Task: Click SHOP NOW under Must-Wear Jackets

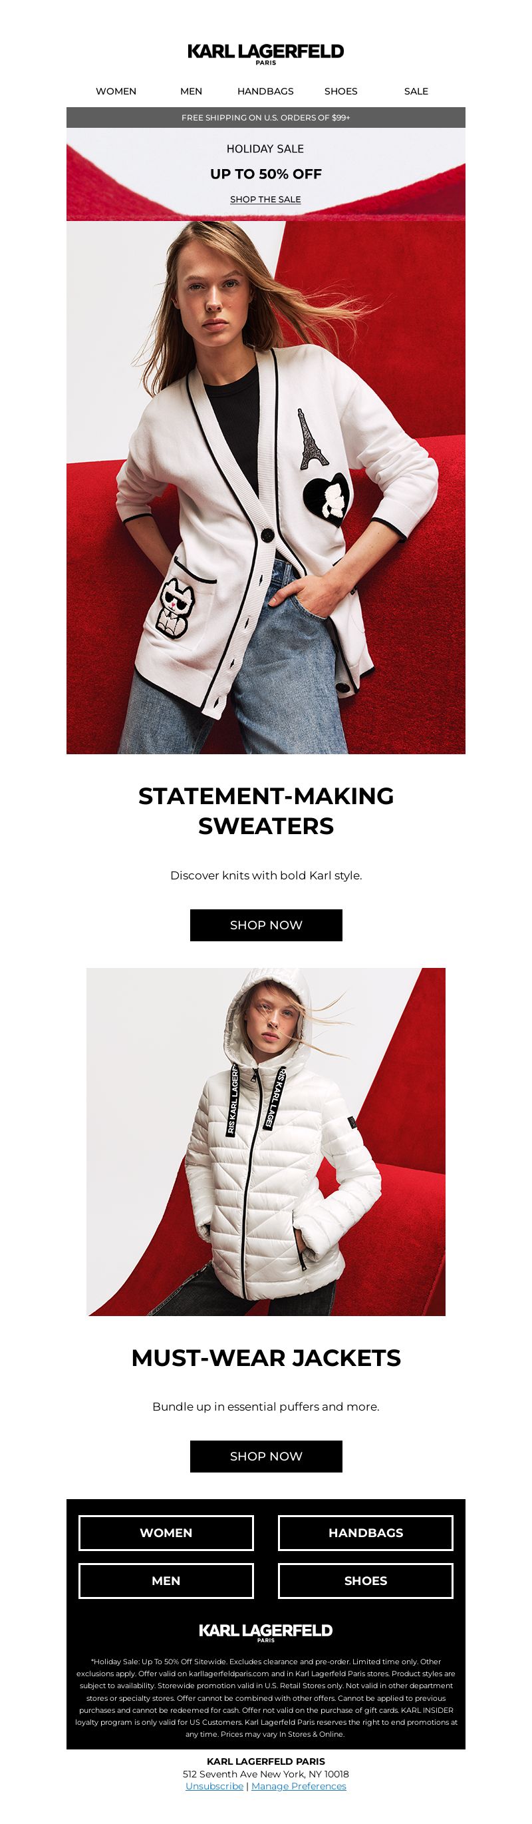Action: pyautogui.click(x=266, y=1457)
